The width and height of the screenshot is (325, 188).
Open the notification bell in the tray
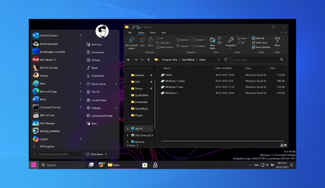tap(292, 165)
